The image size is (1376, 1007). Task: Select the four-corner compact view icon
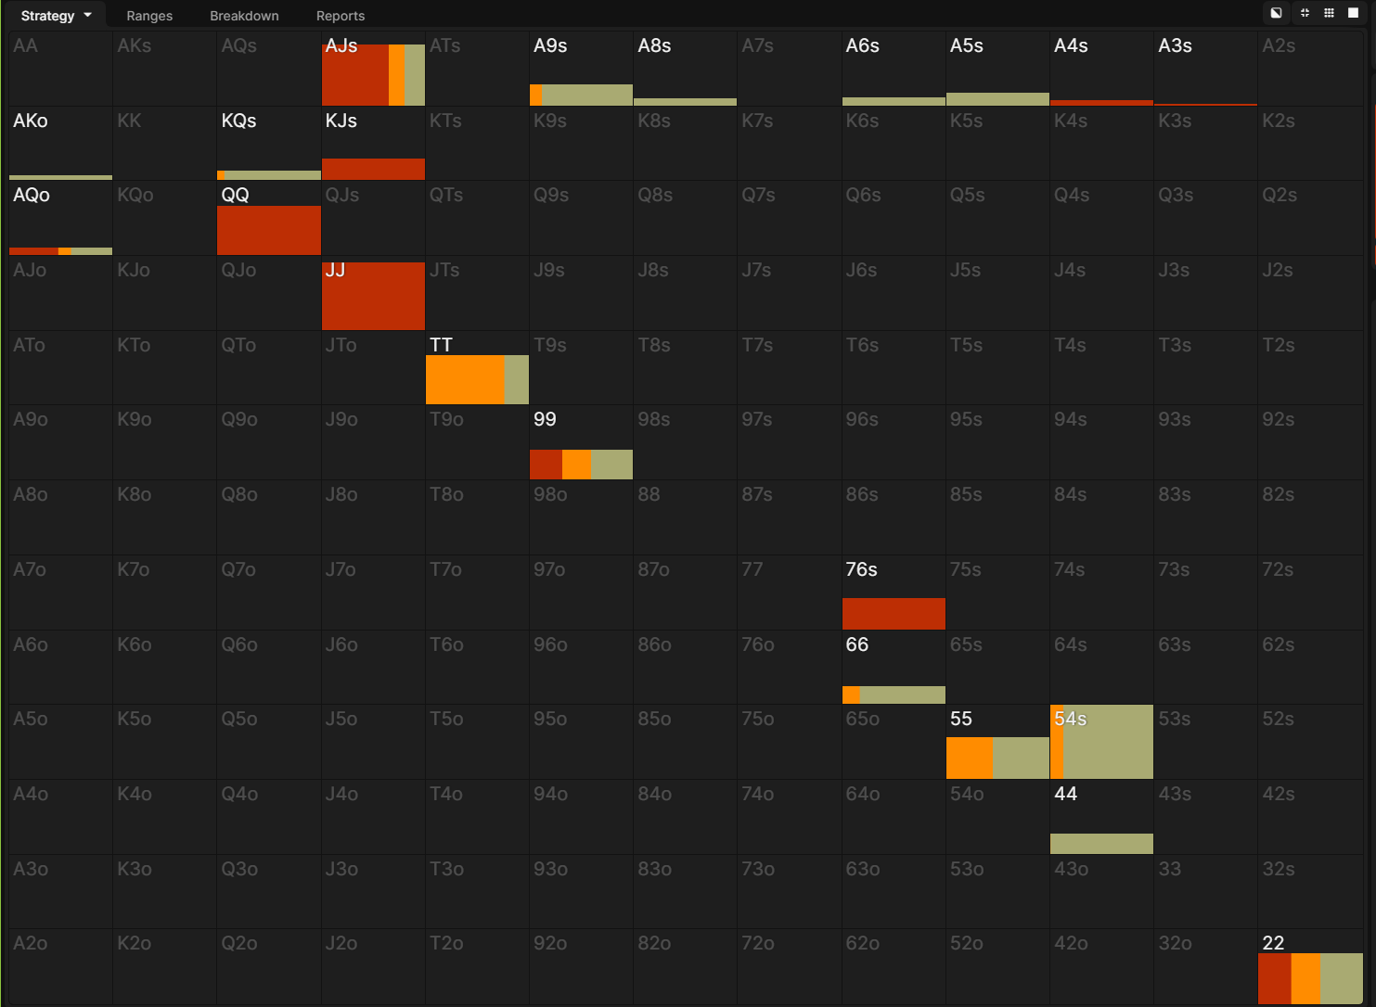[1305, 13]
